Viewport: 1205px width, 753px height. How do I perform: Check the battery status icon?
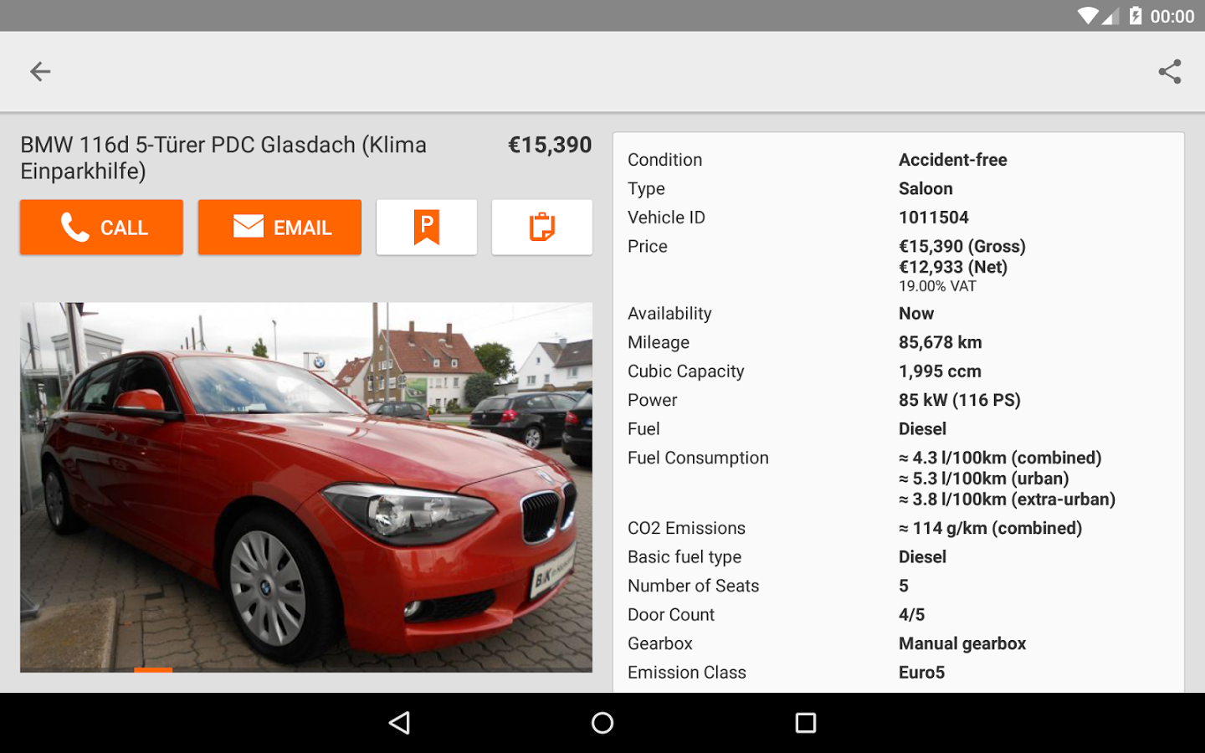(x=1136, y=16)
